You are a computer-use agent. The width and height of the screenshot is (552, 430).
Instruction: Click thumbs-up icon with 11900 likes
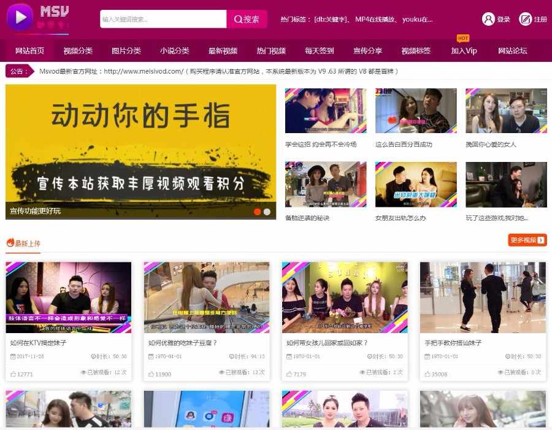[151, 374]
